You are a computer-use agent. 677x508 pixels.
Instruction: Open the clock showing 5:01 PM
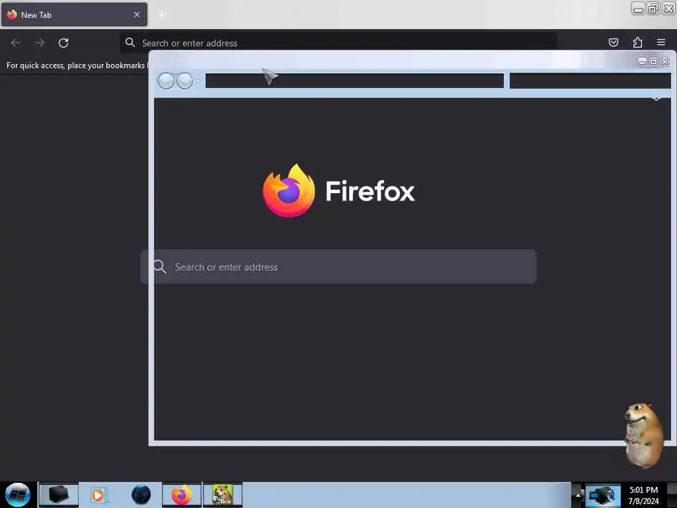[643, 495]
